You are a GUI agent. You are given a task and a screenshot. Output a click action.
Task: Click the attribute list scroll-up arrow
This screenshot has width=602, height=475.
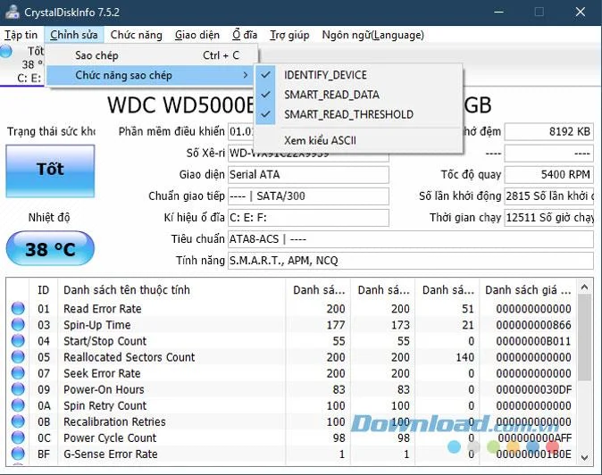pyautogui.click(x=584, y=287)
